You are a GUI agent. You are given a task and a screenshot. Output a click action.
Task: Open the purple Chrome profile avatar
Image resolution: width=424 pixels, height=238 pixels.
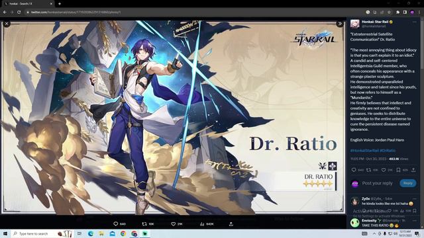coord(412,12)
